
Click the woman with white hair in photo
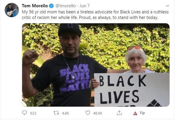136,59
